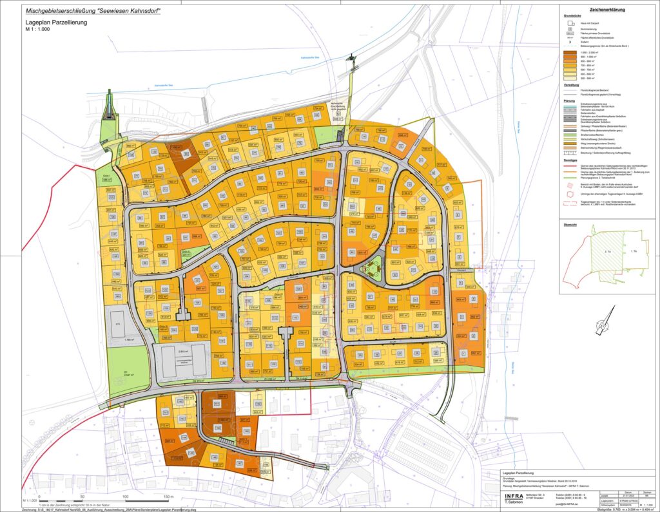Select the 600 - 700 m² legend swatch
The height and width of the screenshot is (512, 660).
(570, 70)
